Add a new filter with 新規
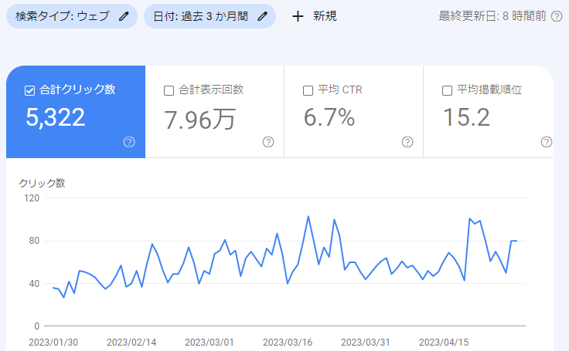This screenshot has width=569, height=351. pos(314,16)
